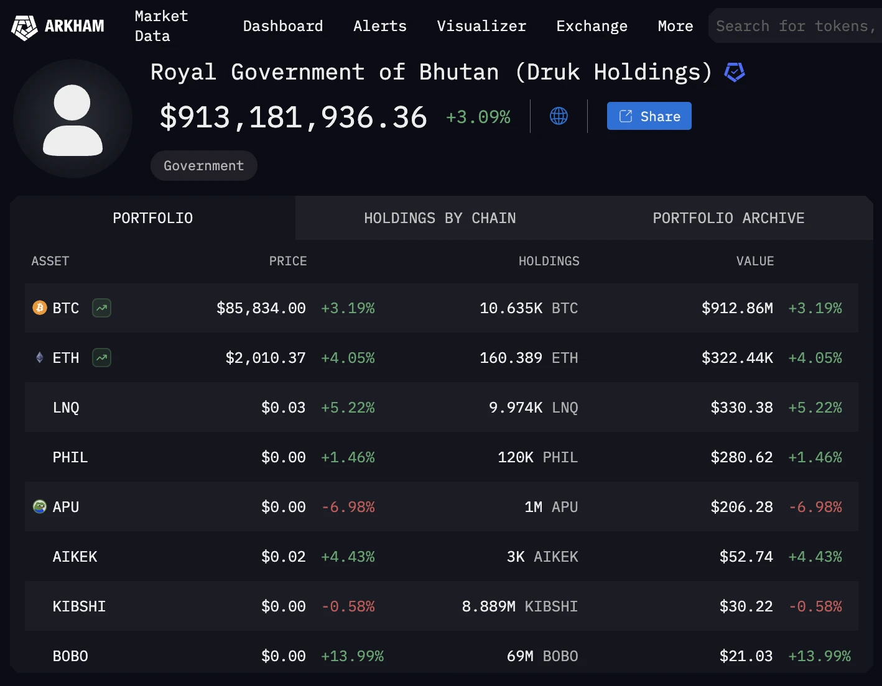
Task: Sort by the Value column header
Action: click(755, 261)
